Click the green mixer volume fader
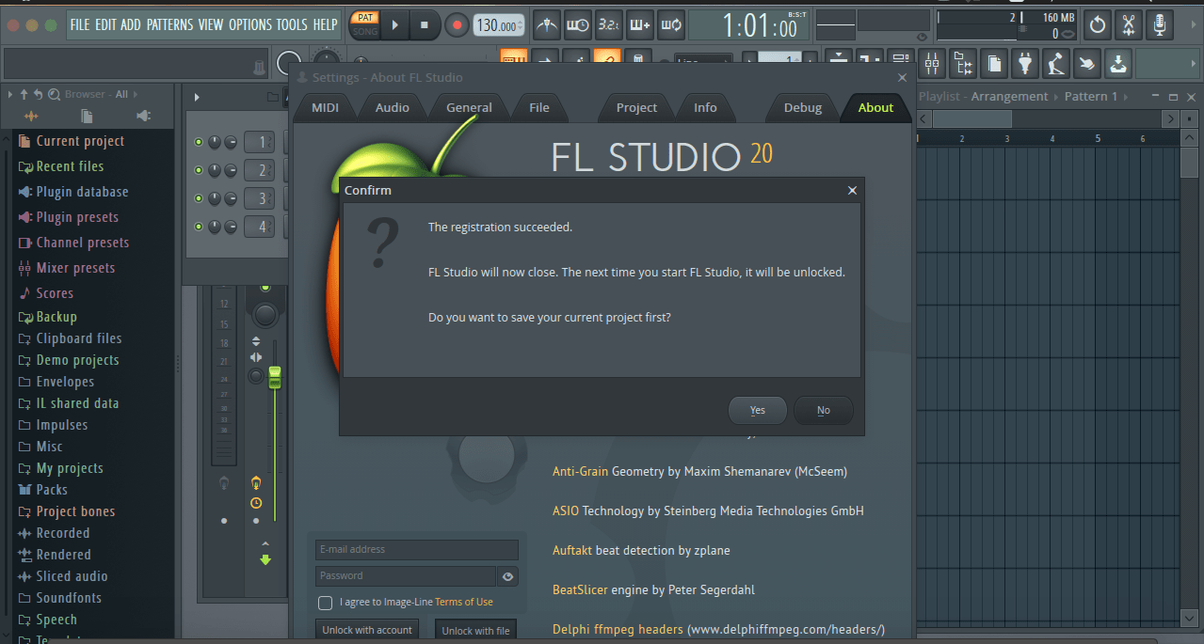 (275, 378)
